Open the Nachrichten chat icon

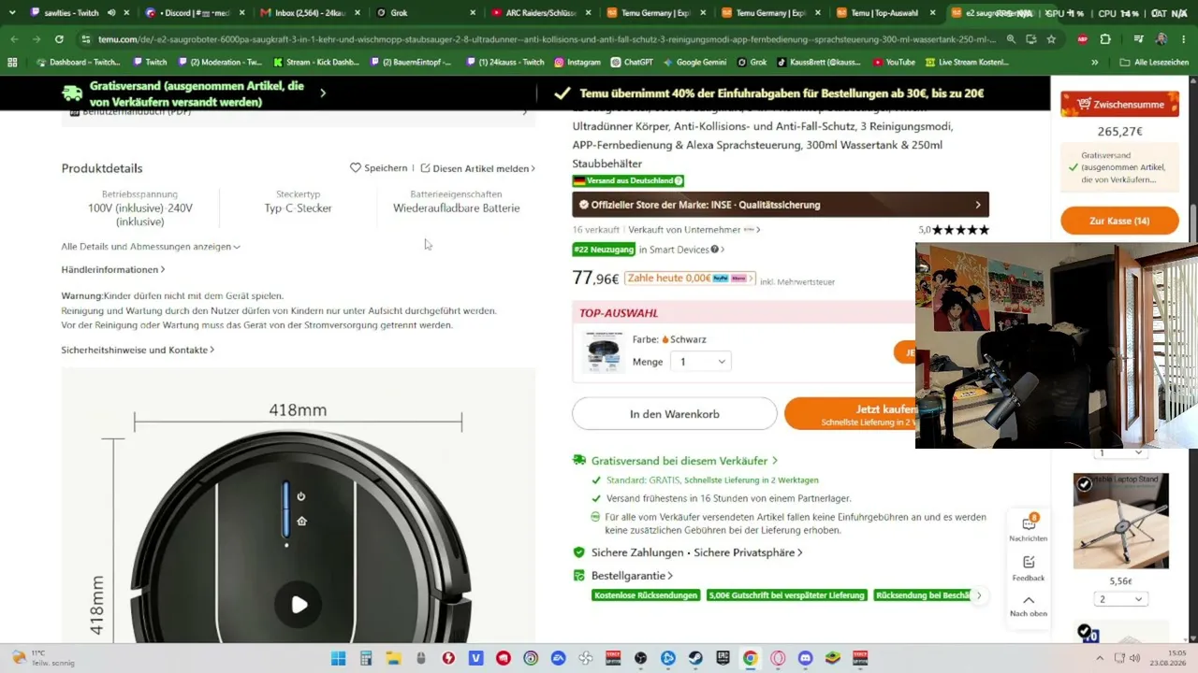1028,523
